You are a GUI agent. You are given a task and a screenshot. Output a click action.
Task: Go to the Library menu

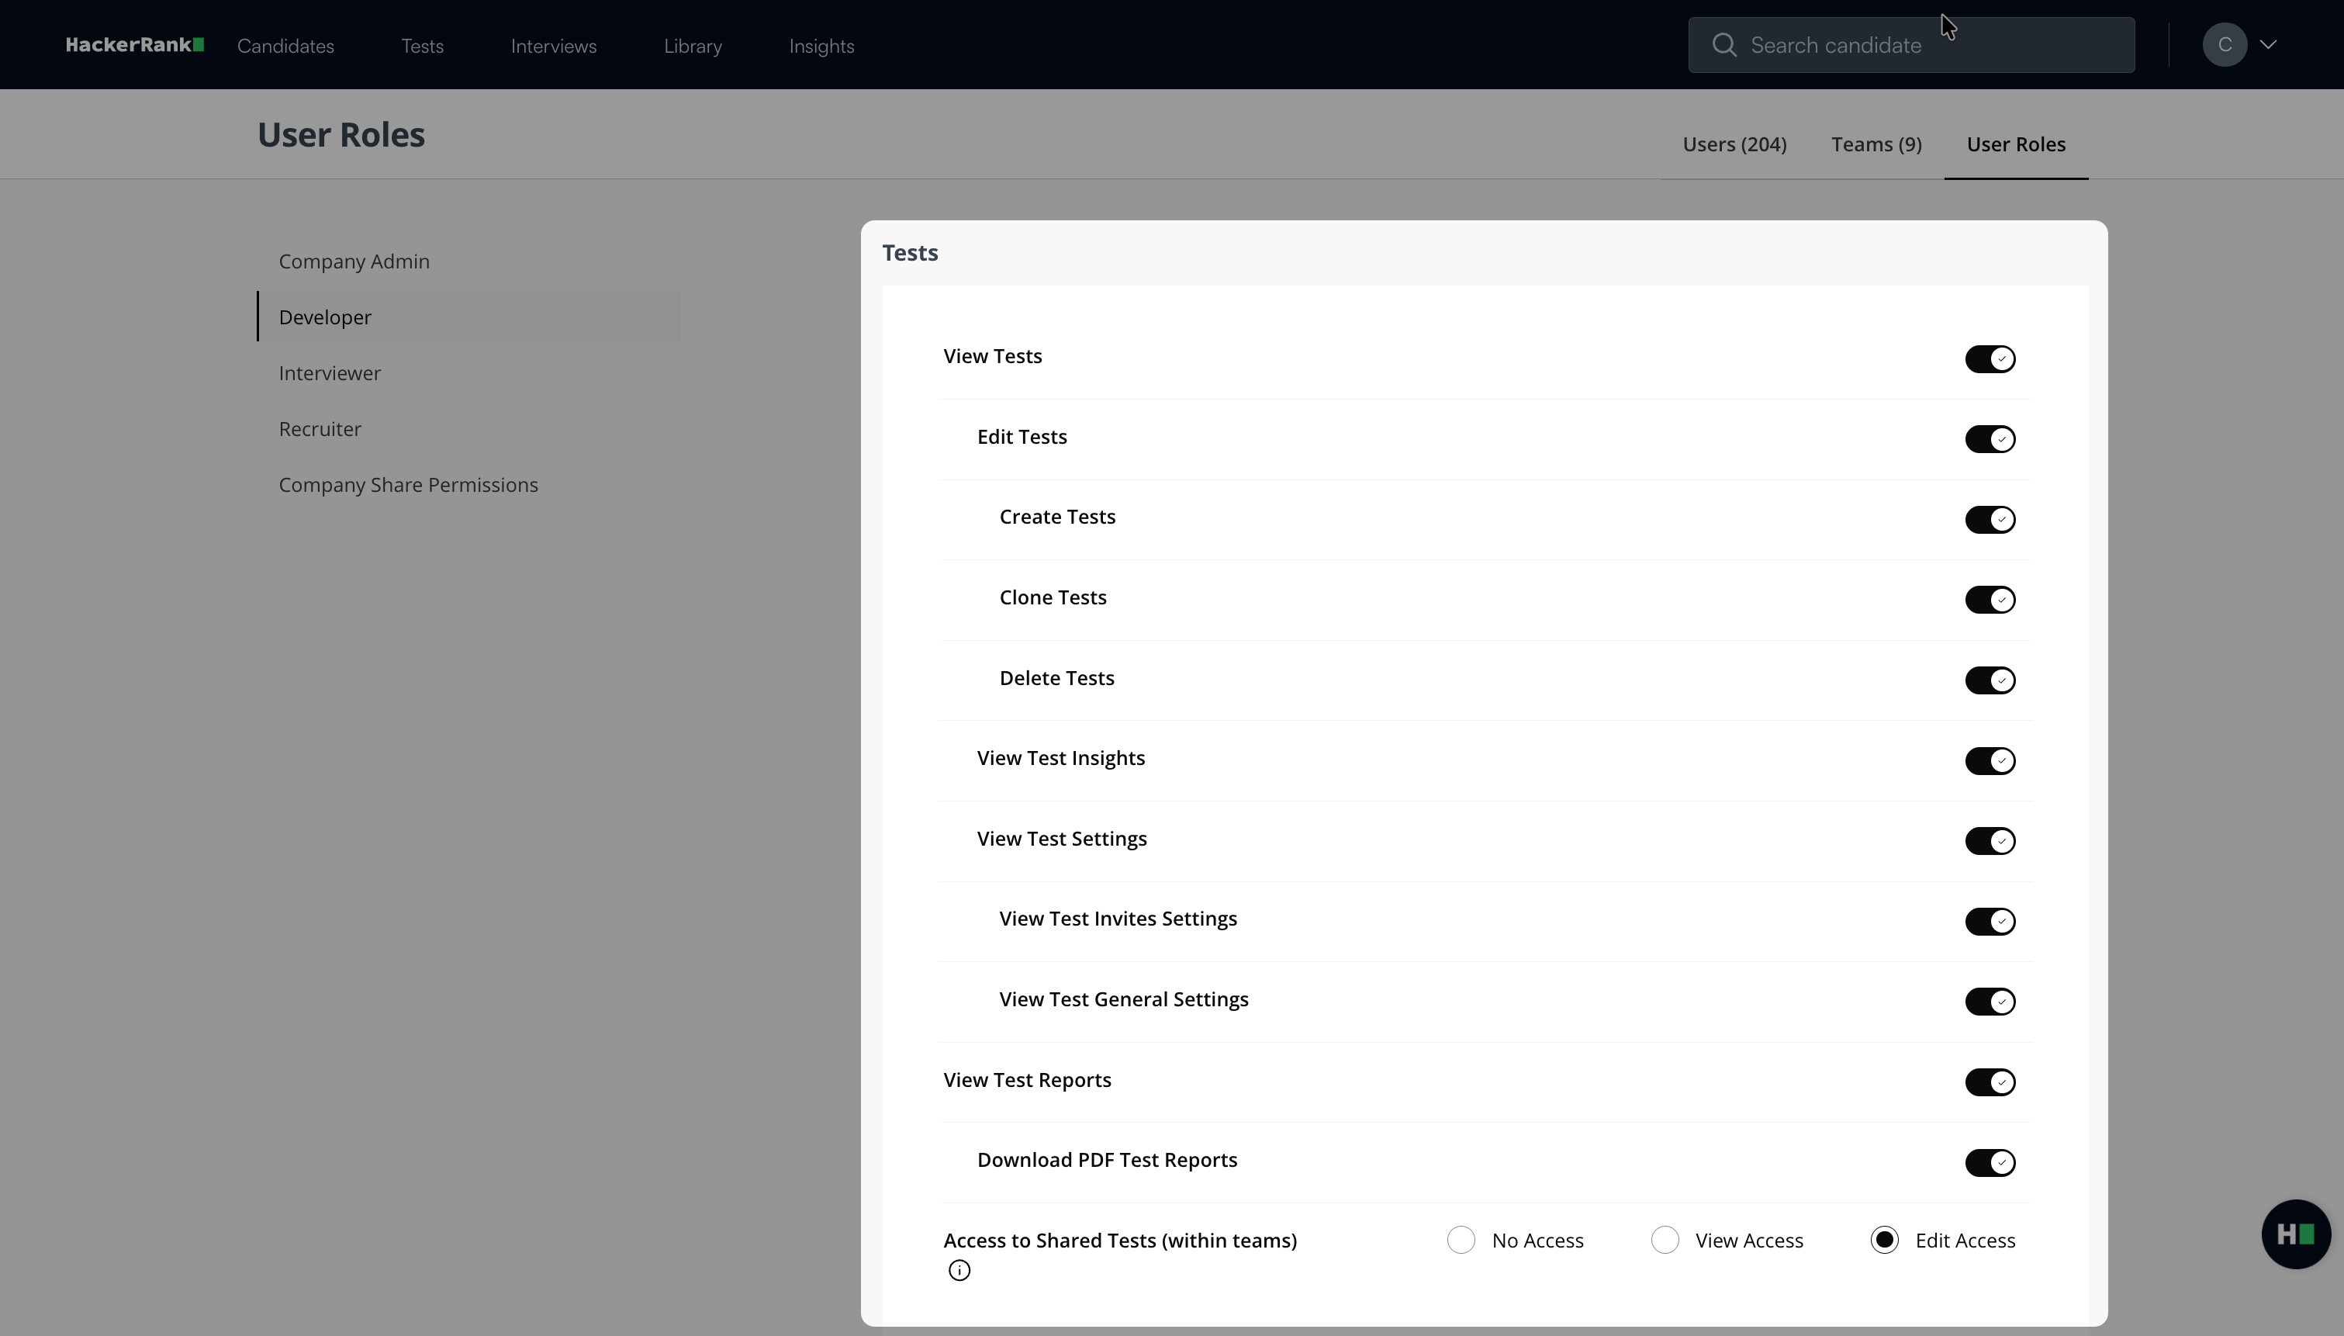(693, 46)
